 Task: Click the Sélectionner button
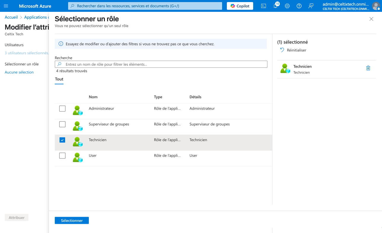click(72, 221)
